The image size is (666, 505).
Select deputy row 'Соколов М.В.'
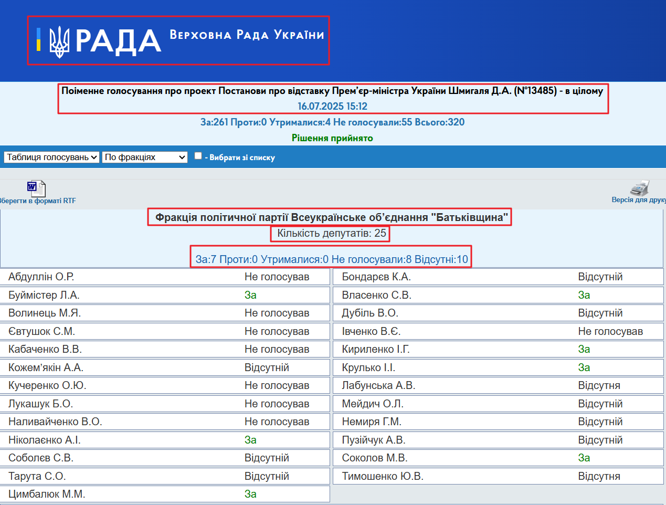[499, 458]
